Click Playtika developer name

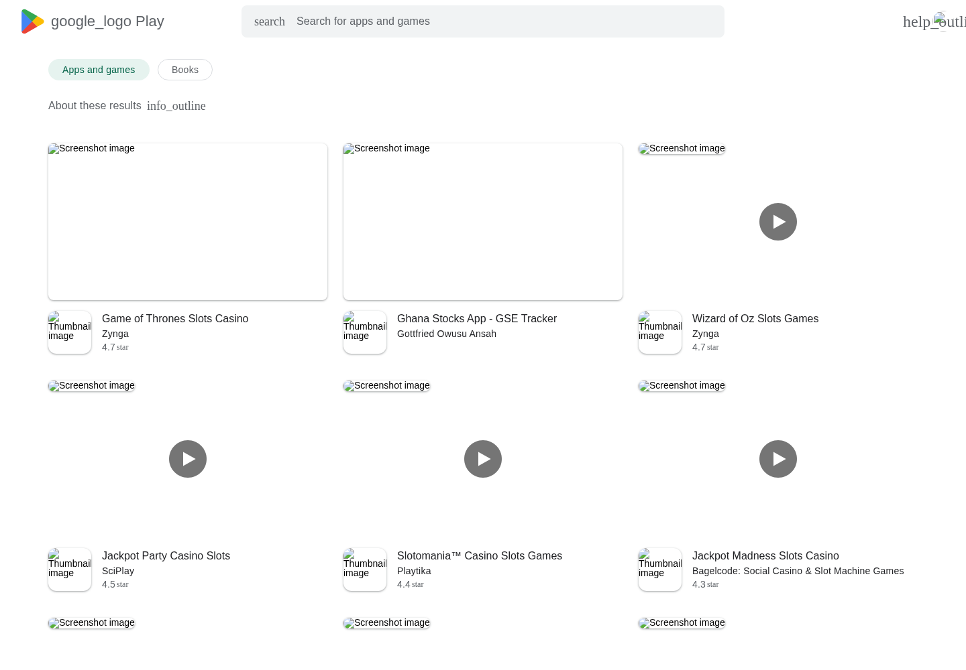click(414, 571)
